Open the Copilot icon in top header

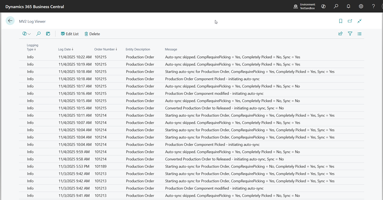[x=324, y=6]
